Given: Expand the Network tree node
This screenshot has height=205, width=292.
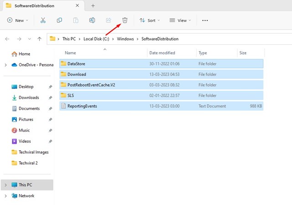Looking at the screenshot, I should click(x=5, y=196).
